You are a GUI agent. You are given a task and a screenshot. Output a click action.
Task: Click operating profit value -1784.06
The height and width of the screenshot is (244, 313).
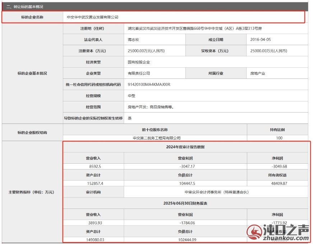(187, 223)
